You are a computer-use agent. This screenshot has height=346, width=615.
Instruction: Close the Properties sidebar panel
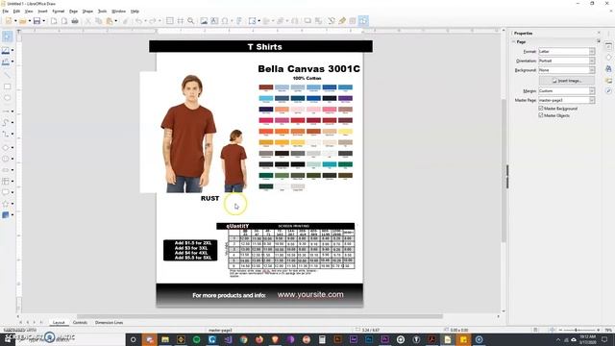pyautogui.click(x=599, y=33)
